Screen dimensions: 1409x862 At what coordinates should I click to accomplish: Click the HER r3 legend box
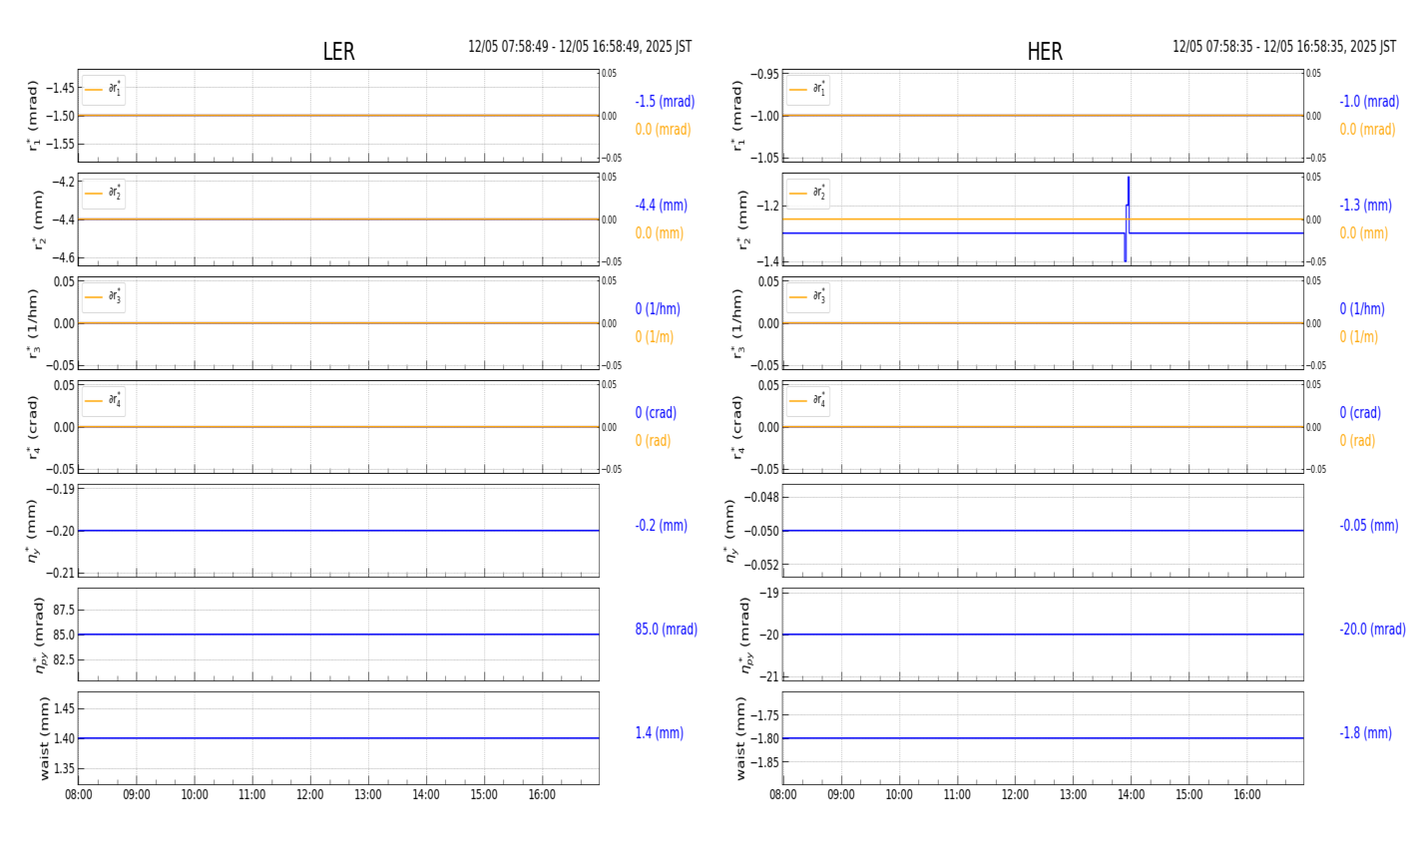click(807, 297)
